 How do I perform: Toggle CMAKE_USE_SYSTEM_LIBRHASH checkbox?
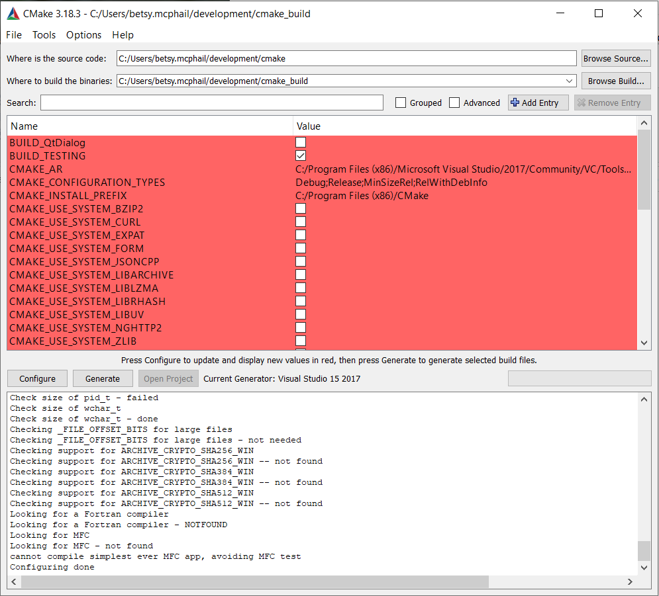(301, 301)
